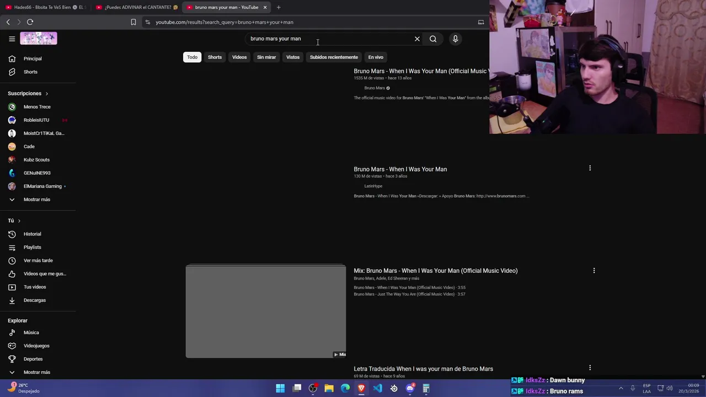Open a new browser tab
This screenshot has width=706, height=397.
[279, 7]
